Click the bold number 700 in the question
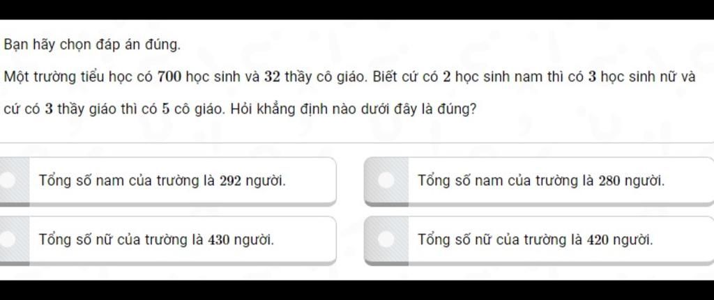 pos(169,77)
